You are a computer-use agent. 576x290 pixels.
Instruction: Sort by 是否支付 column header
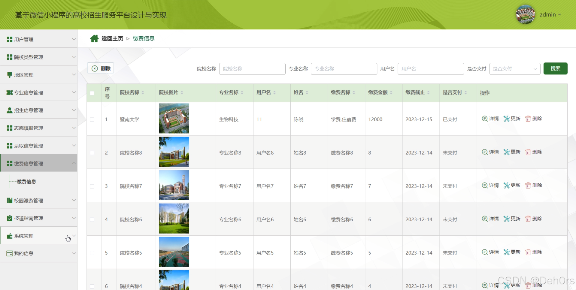pos(455,92)
